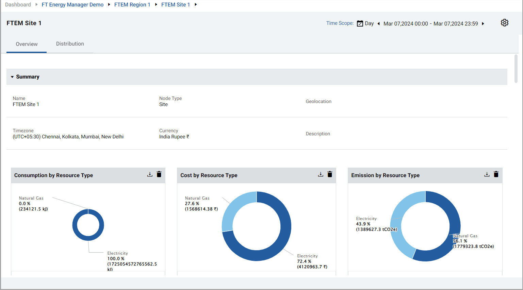Open the settings gear menu

(504, 22)
